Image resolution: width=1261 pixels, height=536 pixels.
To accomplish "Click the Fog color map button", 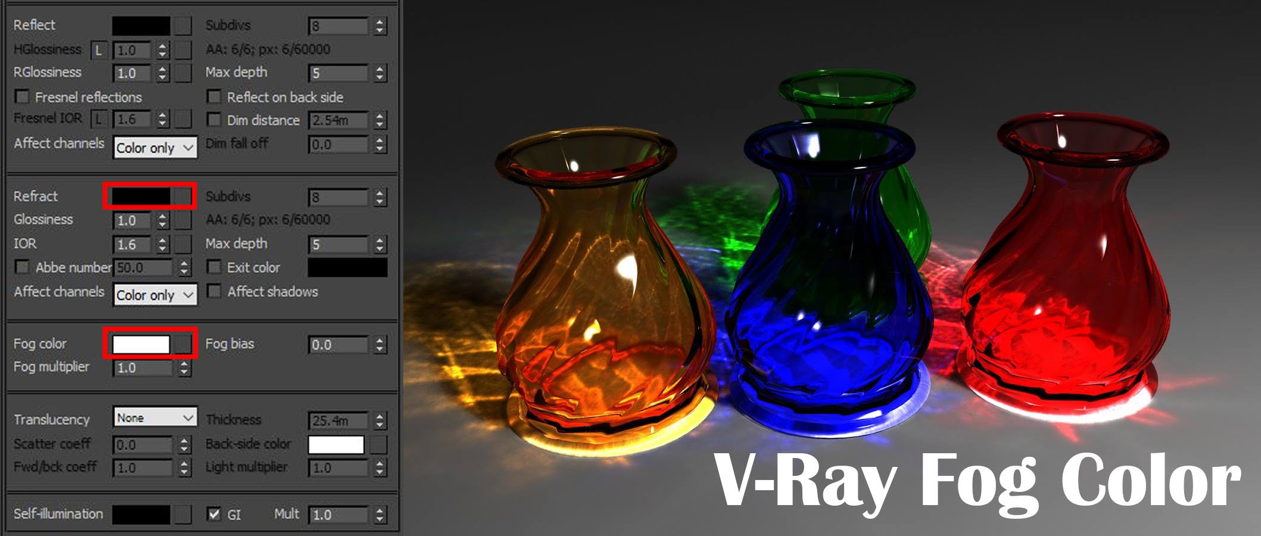I will [183, 344].
